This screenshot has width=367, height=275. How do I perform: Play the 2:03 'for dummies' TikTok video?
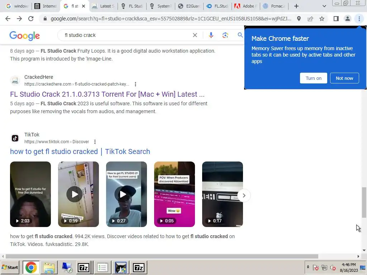pos(30,194)
